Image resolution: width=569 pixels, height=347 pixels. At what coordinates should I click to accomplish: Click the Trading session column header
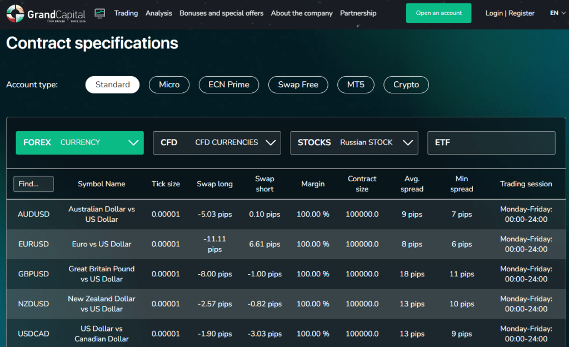click(526, 184)
